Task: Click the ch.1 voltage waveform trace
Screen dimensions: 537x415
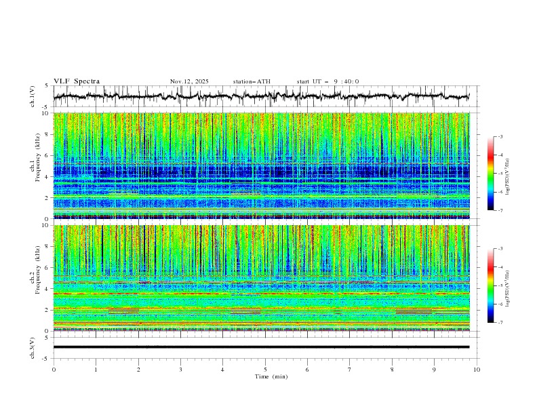Action: coord(261,96)
